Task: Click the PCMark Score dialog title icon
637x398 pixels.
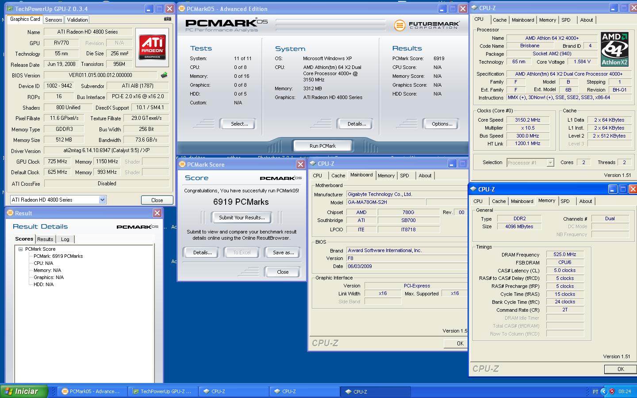Action: (x=182, y=165)
